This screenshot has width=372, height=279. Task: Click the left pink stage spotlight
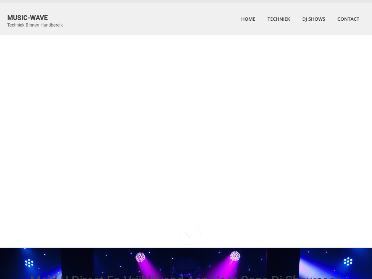click(140, 257)
